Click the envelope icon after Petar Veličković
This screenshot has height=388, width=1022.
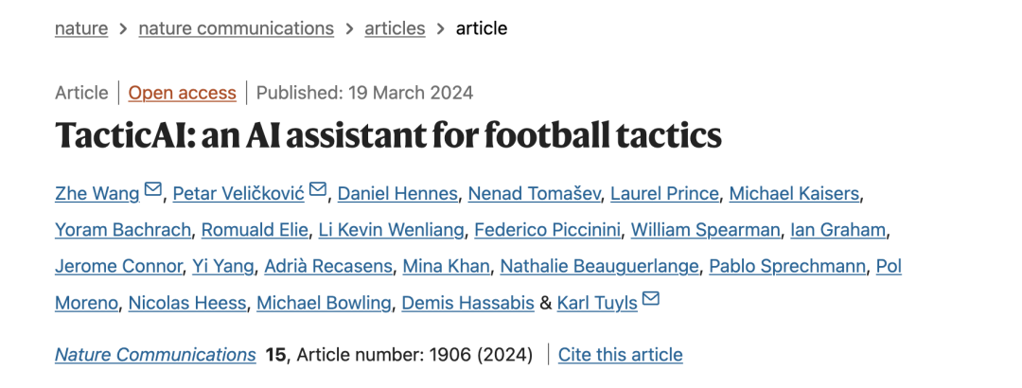point(318,192)
